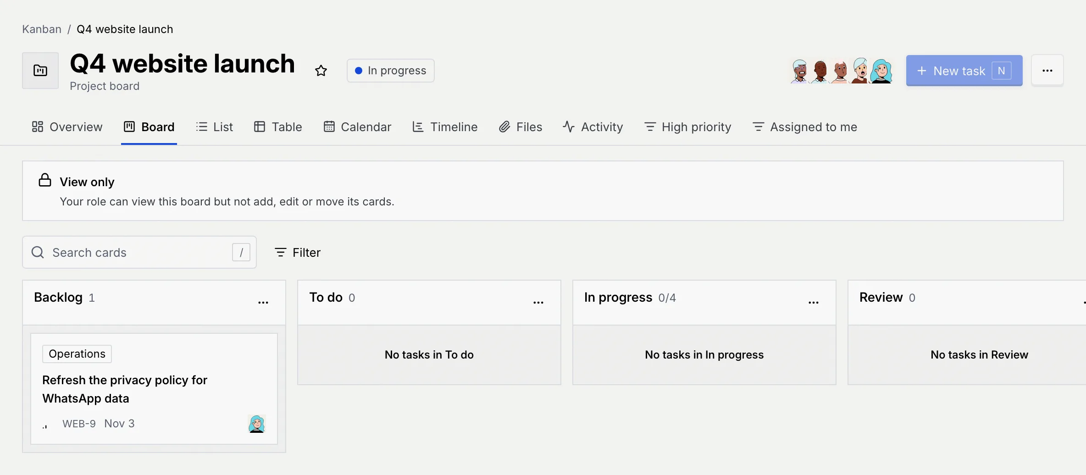Click the blue-haired team member avatar in header
Screen dimensions: 1086x475
(x=881, y=71)
